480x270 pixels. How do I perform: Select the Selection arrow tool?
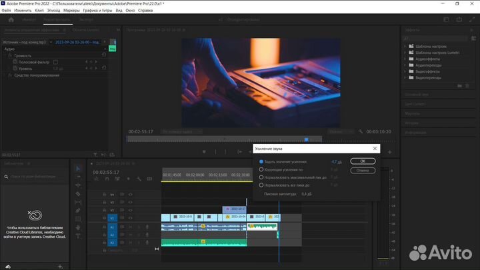(x=78, y=169)
